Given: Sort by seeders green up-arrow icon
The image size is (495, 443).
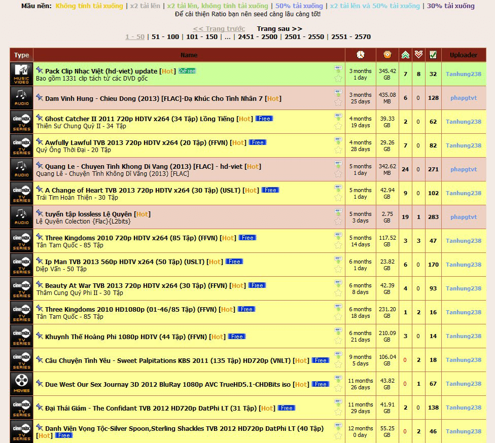Looking at the screenshot, I should click(405, 55).
